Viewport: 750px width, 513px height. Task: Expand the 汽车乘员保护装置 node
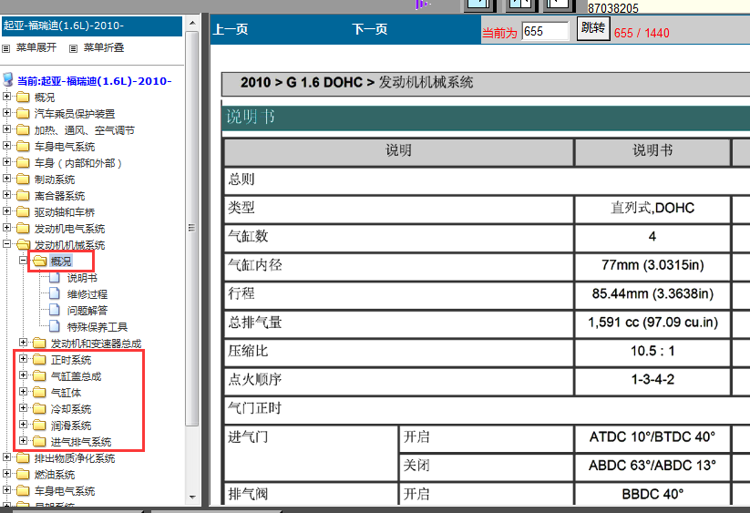(x=6, y=113)
